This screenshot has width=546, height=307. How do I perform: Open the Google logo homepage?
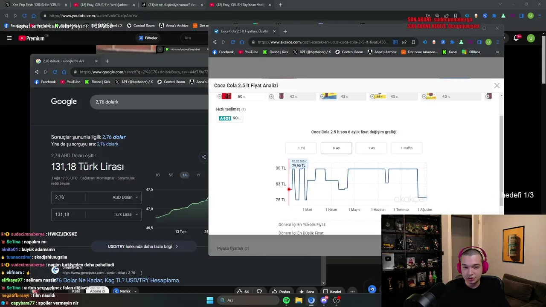tap(64, 101)
